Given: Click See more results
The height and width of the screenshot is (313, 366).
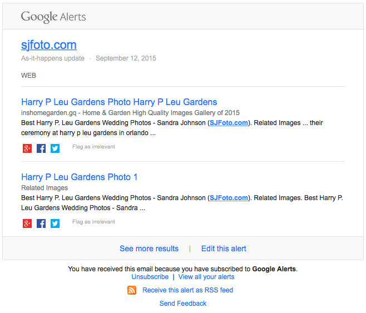Looking at the screenshot, I should (x=149, y=249).
